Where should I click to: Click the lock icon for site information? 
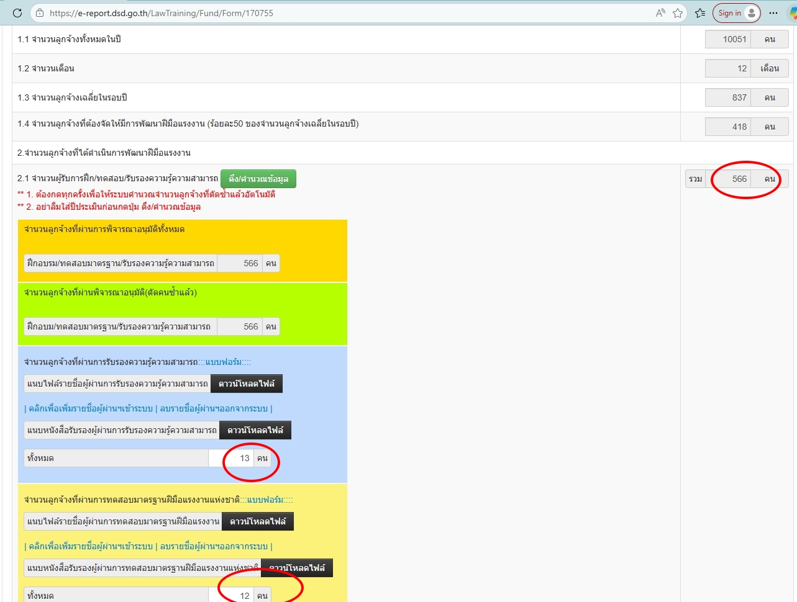click(40, 13)
